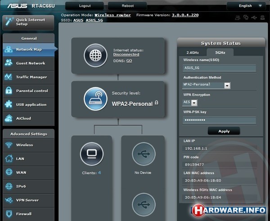
Task: Click the PIN code 89159477
Action: (194, 165)
